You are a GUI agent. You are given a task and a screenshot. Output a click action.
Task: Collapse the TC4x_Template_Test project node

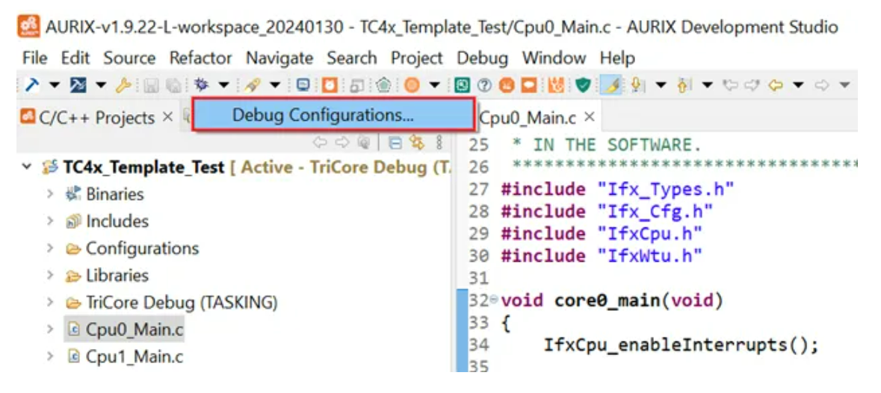pyautogui.click(x=28, y=168)
